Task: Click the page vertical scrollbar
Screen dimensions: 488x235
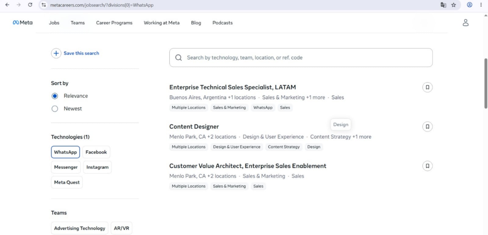Action: click(x=486, y=83)
